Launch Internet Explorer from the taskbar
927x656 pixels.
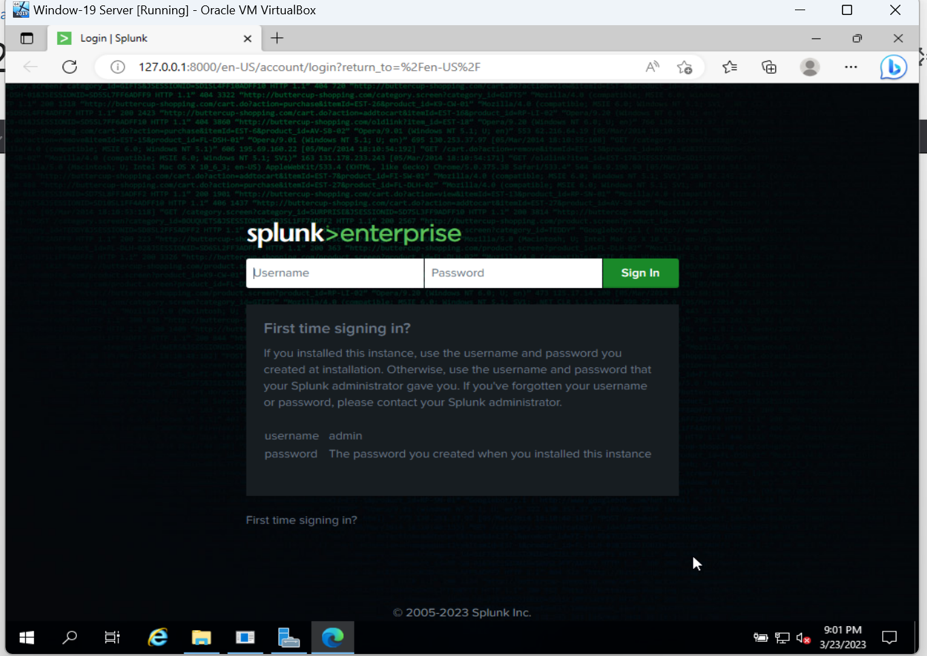click(x=158, y=638)
